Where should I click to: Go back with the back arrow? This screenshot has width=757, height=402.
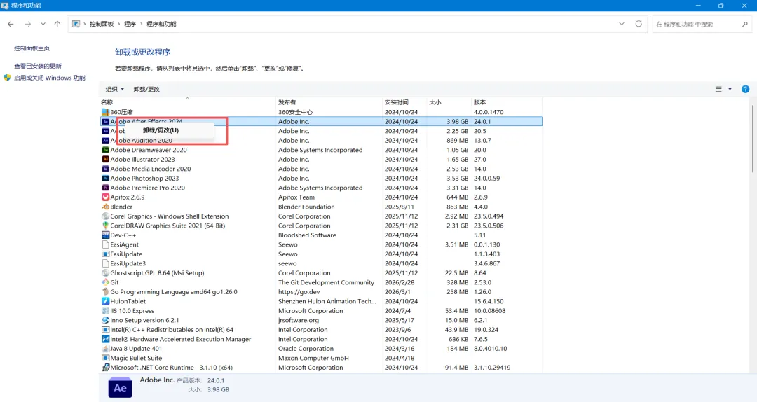(11, 24)
